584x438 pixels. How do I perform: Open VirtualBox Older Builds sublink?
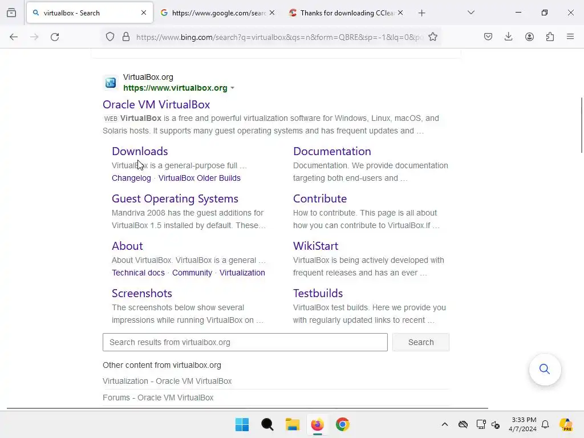click(x=200, y=178)
